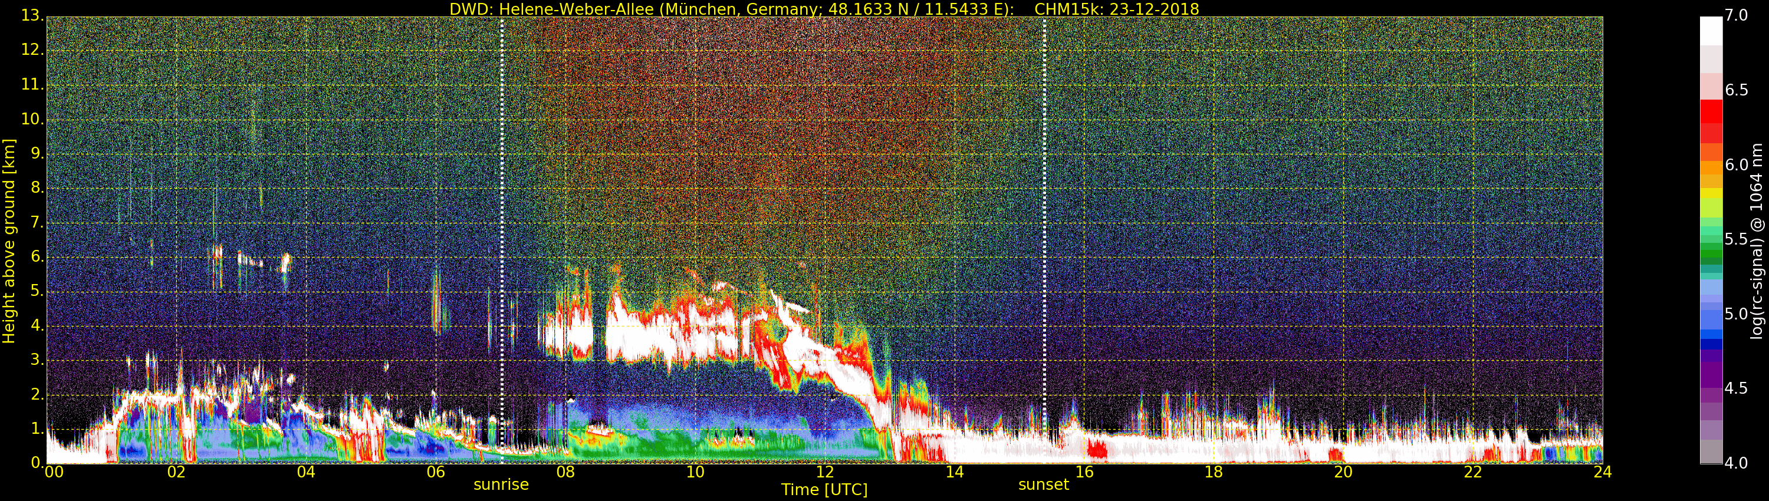Click the 6.0 value on the colorbar scale

pos(1737,164)
